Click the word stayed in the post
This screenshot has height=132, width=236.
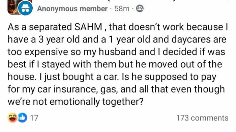tap(56, 65)
